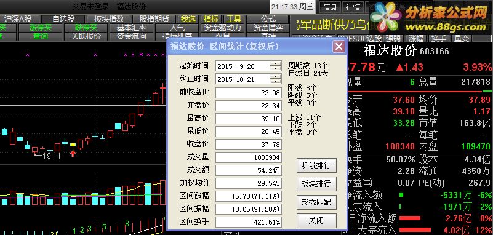Open the 工具 menu

pyautogui.click(x=234, y=19)
